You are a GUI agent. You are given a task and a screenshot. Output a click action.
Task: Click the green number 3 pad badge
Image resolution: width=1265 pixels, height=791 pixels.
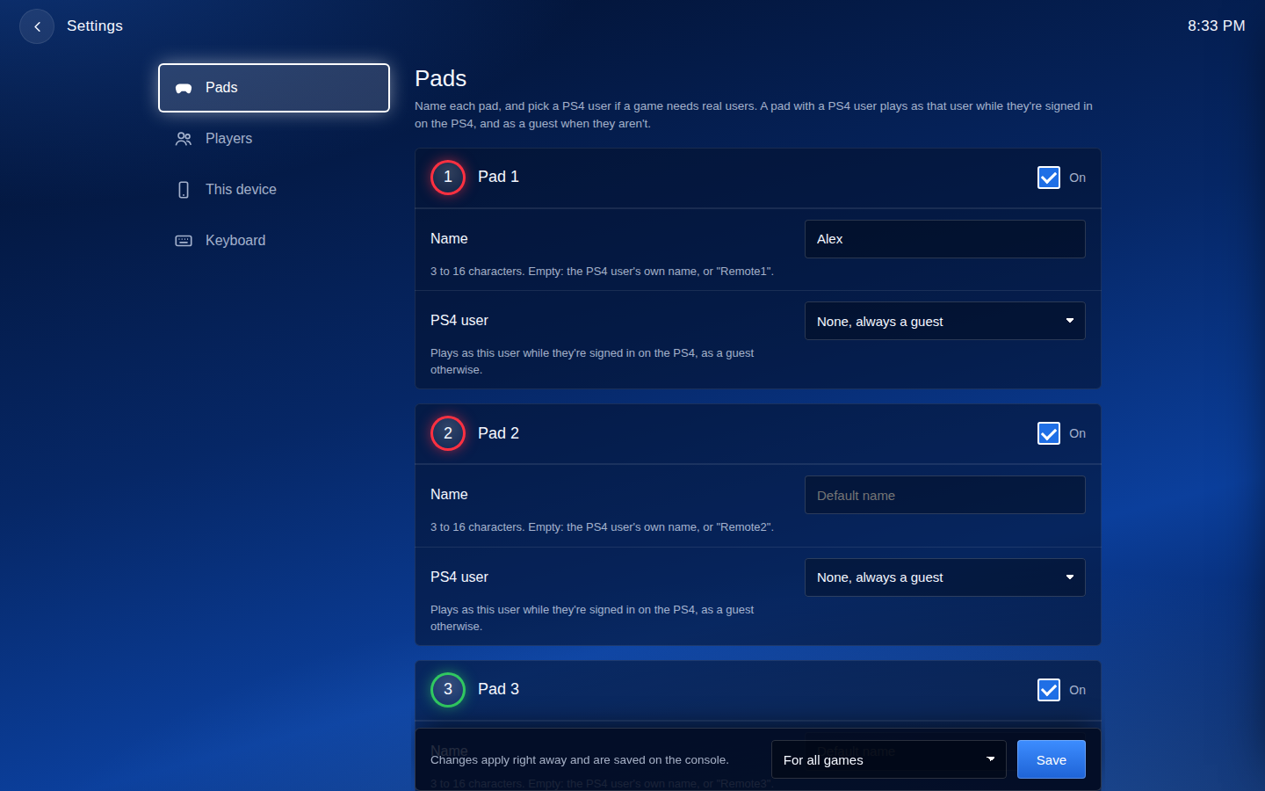pyautogui.click(x=448, y=690)
